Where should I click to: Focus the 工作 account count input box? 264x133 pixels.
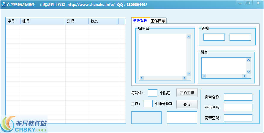pyautogui.click(x=148, y=104)
